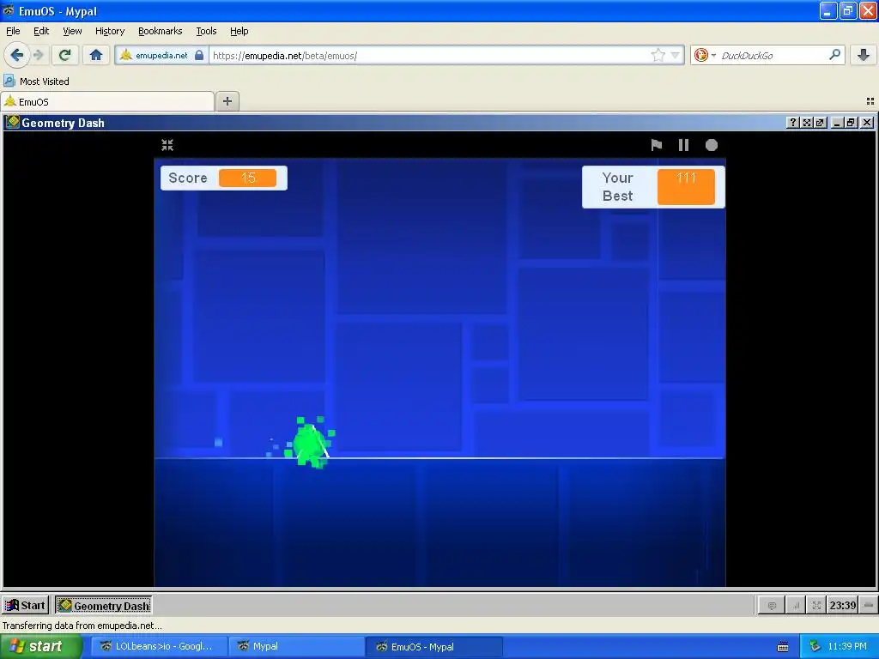Switch to the Mypal taskbar window
Image resolution: width=879 pixels, height=659 pixels.
point(297,646)
